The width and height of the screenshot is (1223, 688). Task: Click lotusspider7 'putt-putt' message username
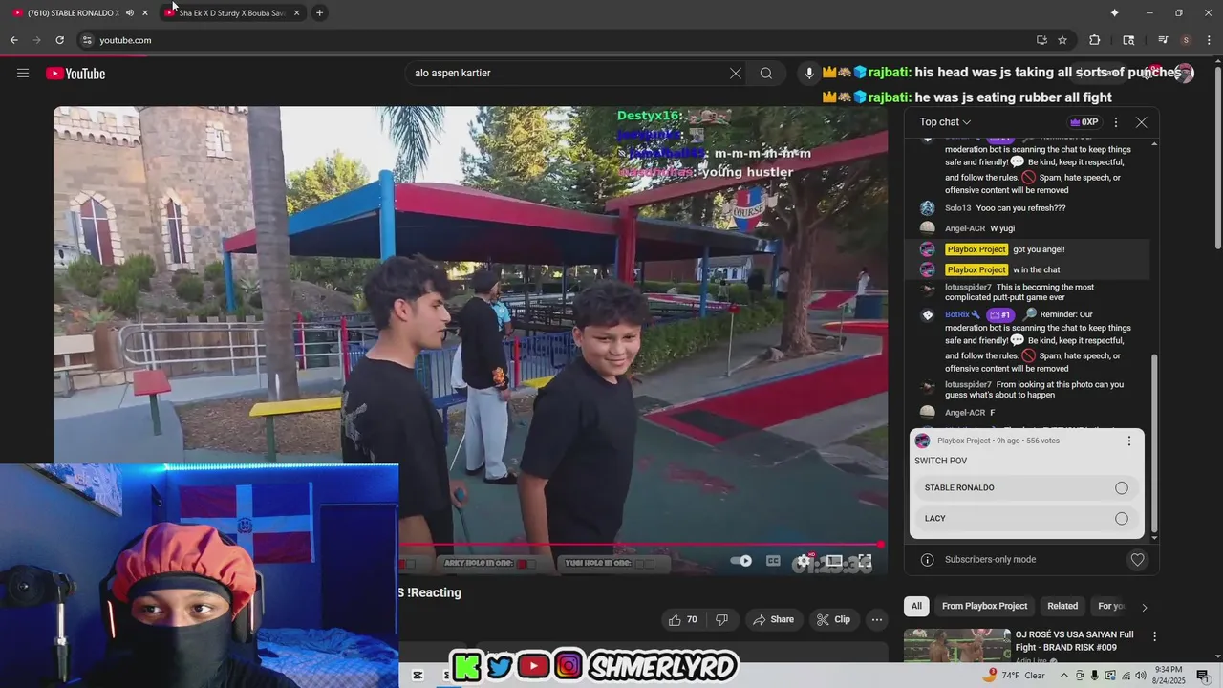(x=968, y=288)
